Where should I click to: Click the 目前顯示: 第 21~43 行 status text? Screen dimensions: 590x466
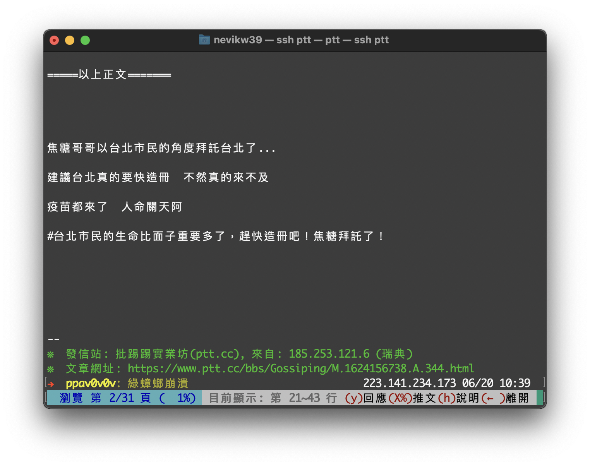pyautogui.click(x=273, y=398)
